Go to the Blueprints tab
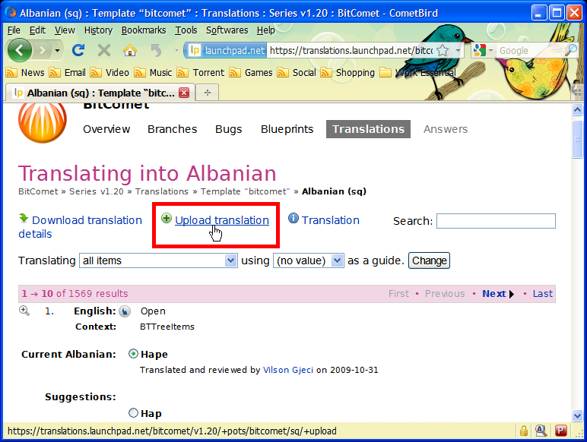The width and height of the screenshot is (587, 442). [287, 129]
